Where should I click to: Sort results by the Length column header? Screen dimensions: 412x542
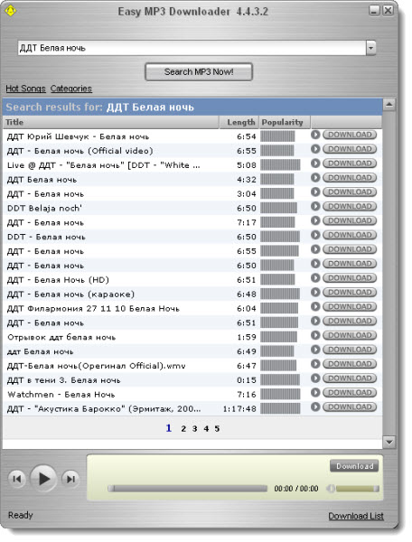click(239, 122)
